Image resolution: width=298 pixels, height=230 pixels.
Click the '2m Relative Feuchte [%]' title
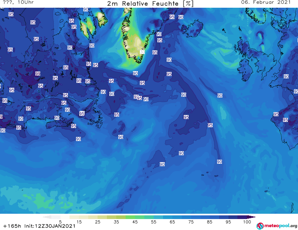150,4
